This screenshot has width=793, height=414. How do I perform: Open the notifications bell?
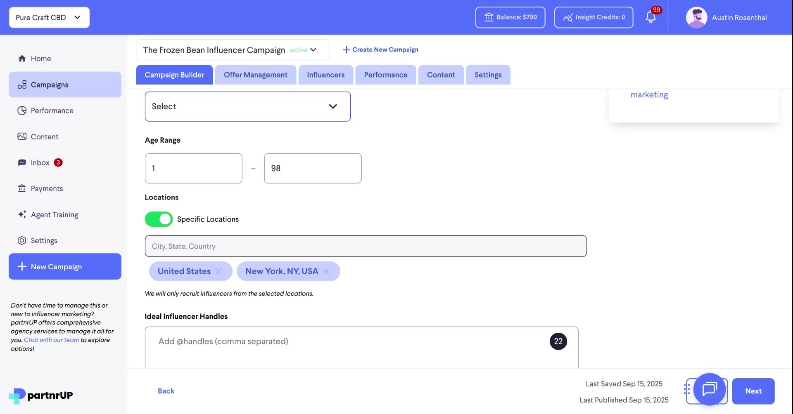652,17
